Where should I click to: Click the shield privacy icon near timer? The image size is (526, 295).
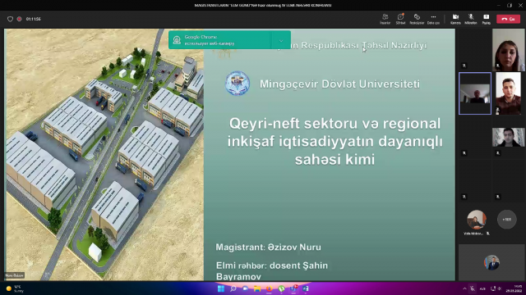pos(10,19)
